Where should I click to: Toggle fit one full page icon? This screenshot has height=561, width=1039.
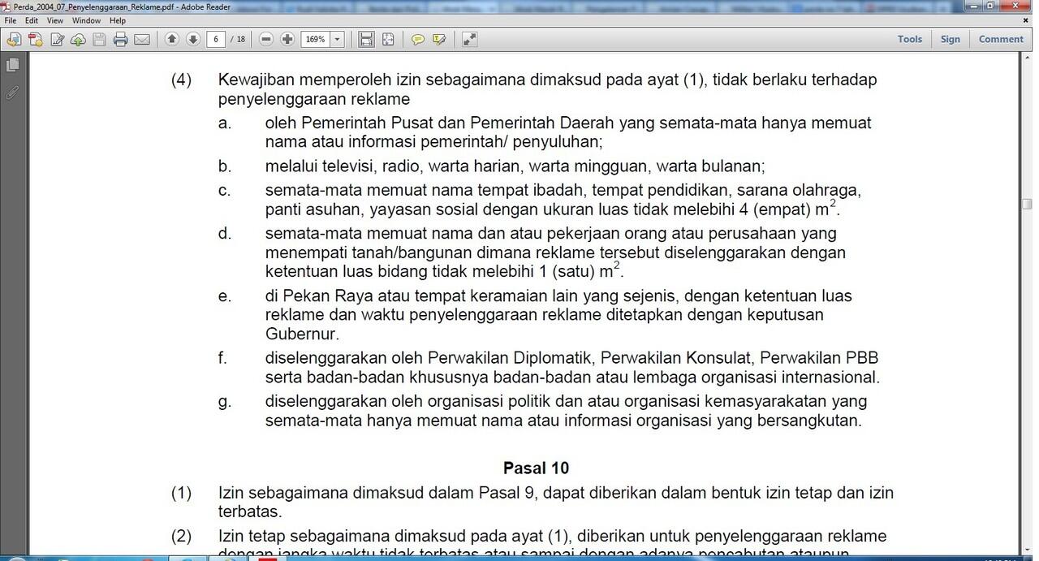[388, 39]
